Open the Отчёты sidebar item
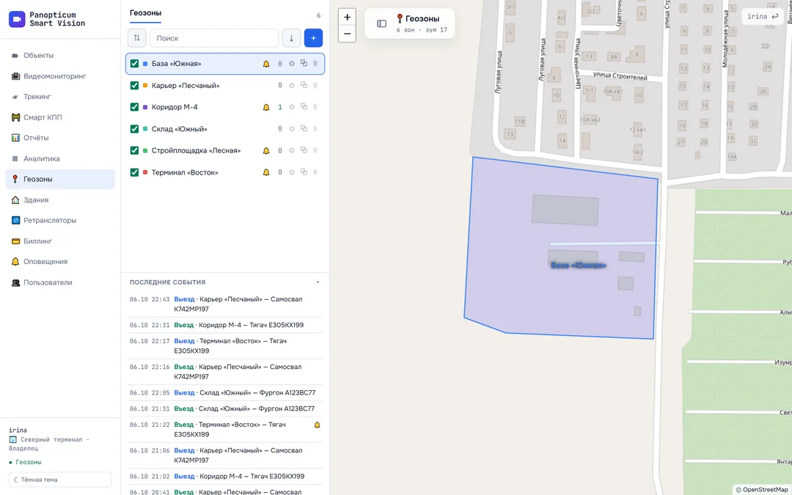The image size is (792, 495). pos(60,138)
